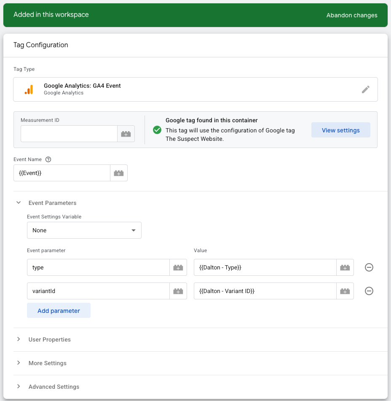The height and width of the screenshot is (401, 391).
Task: Open variable picker for the Dalton - Type value
Action: [345, 267]
